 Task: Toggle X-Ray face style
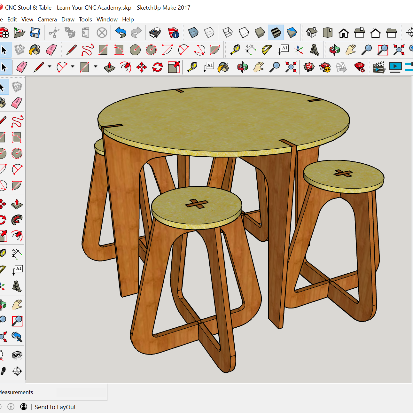(193, 33)
